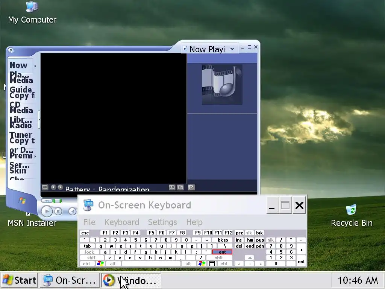Image resolution: width=385 pixels, height=289 pixels.
Task: Open the File menu in On-Screen Keyboard
Action: (x=89, y=222)
